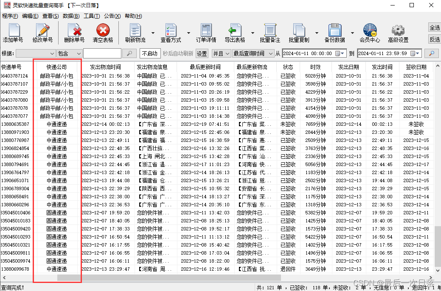
Task: Click the application icon in title bar
Action: click(x=7, y=5)
